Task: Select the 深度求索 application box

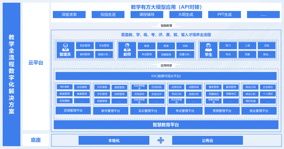Action: (69, 14)
